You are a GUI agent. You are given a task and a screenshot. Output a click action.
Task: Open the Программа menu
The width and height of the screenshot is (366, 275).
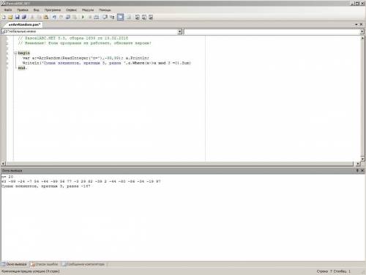point(53,10)
